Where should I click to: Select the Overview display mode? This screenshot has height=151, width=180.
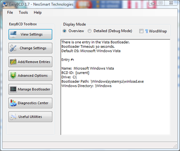[x=64, y=31]
